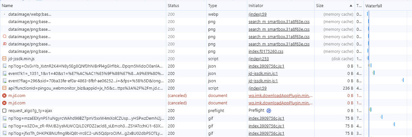Image resolution: width=412 pixels, height=137 pixels.
Task: Sort requests by the Name column header
Action: (x=7, y=6)
